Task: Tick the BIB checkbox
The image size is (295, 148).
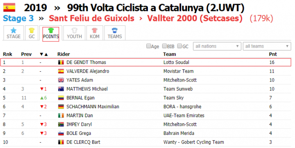Action: (164, 46)
